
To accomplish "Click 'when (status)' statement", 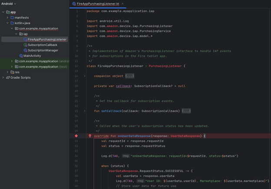I will click(x=115, y=166).
